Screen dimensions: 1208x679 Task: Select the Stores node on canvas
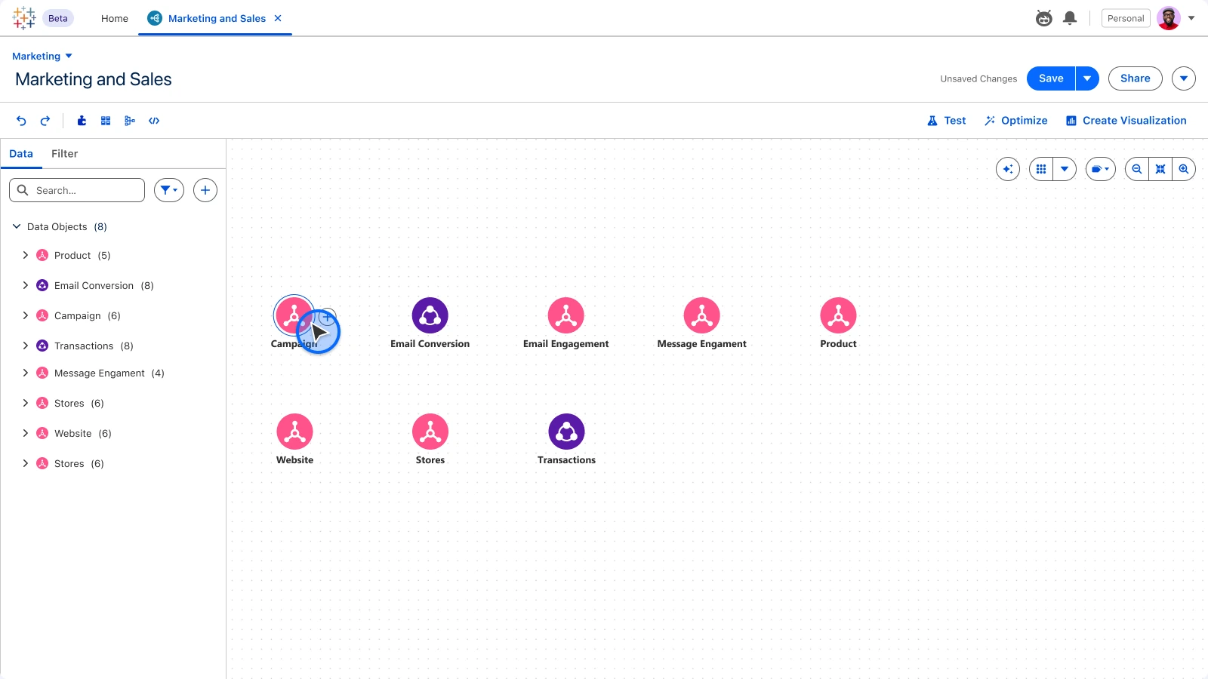430,432
